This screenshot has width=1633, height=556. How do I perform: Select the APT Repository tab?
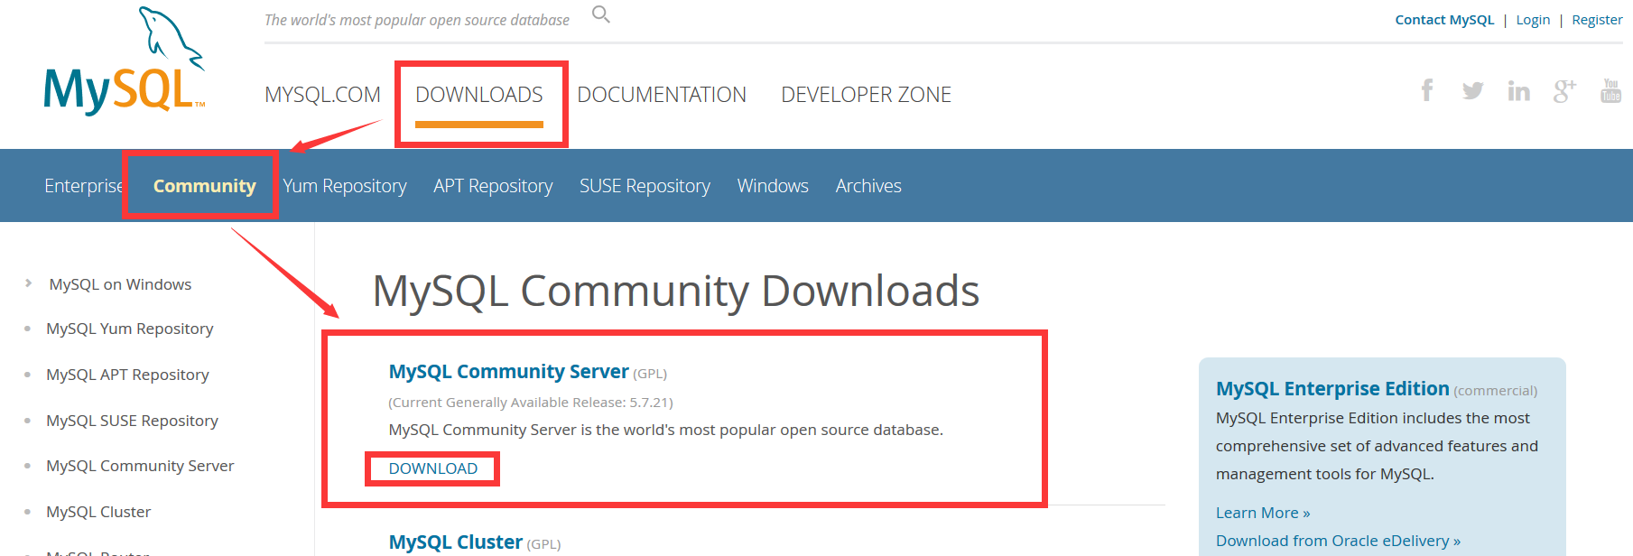click(493, 186)
